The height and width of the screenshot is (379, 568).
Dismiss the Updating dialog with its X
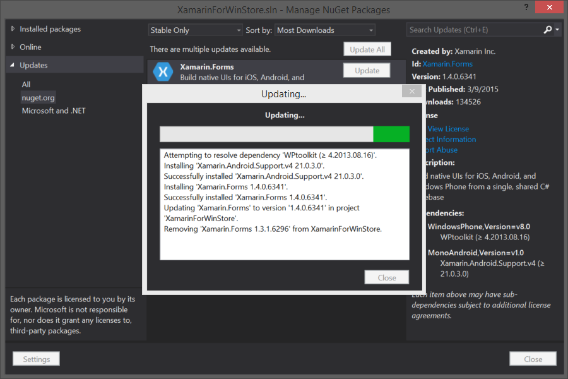(x=412, y=92)
